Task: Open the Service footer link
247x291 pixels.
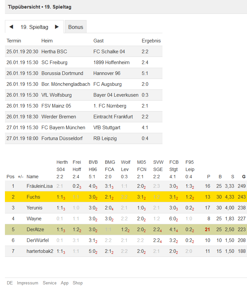Action: 50,283
